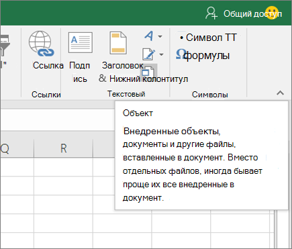Expand the WordArt dropdown arrow
This screenshot has width=292, height=249.
(160, 36)
